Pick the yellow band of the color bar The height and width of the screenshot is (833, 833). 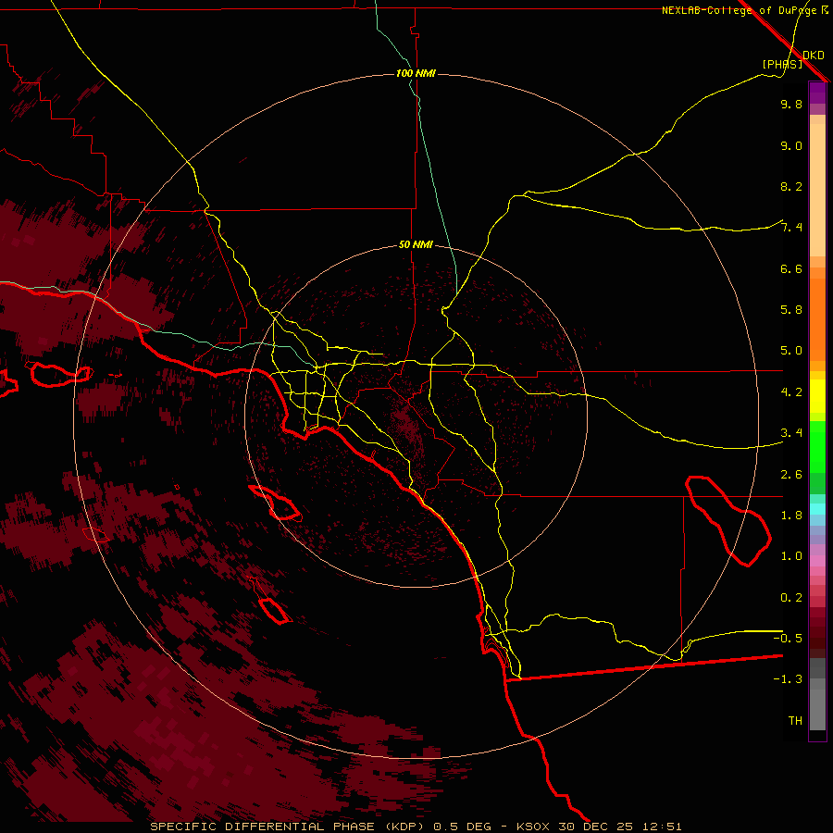click(817, 396)
